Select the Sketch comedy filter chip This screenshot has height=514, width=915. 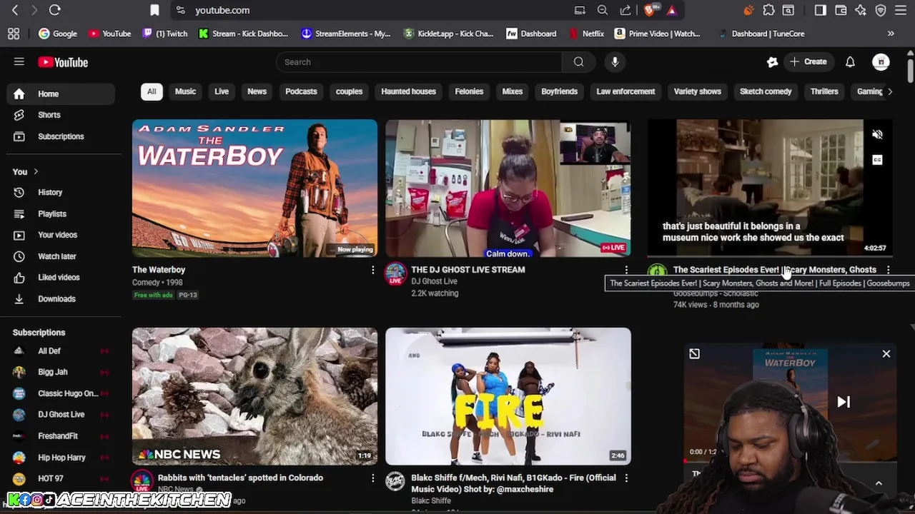pos(766,91)
